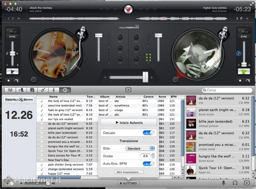Click the round button below right turntable
This screenshot has height=189, width=256.
coord(175,79)
